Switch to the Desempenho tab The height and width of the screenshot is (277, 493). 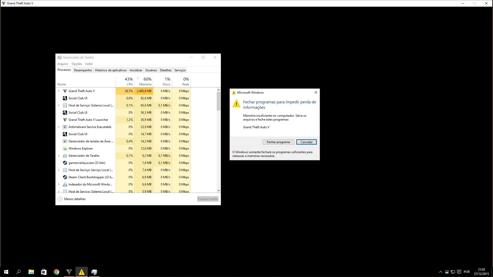83,70
